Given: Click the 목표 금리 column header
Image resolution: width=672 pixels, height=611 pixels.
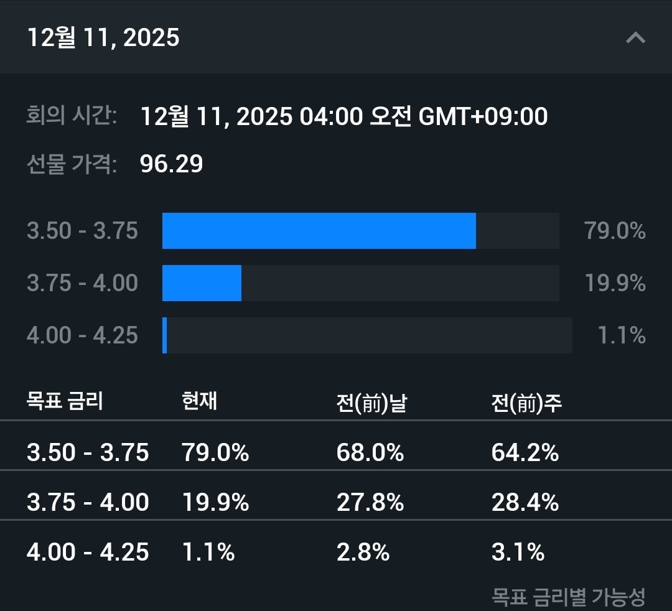Looking at the screenshot, I should click(x=65, y=401).
